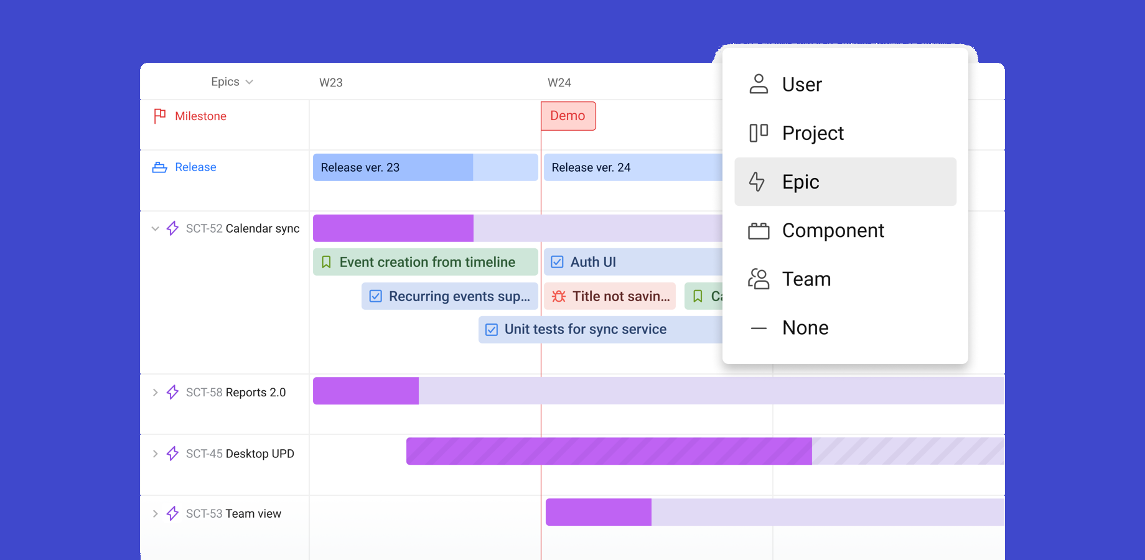Open the Epics grouping dropdown
This screenshot has width=1145, height=560.
[231, 81]
